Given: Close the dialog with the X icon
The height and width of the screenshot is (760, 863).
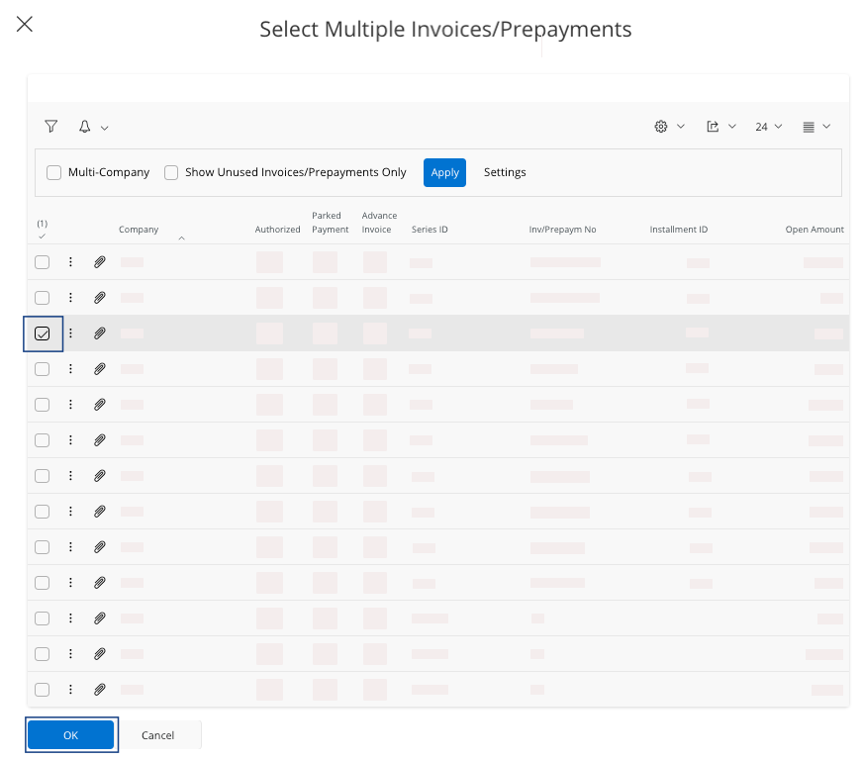Looking at the screenshot, I should click(x=25, y=25).
